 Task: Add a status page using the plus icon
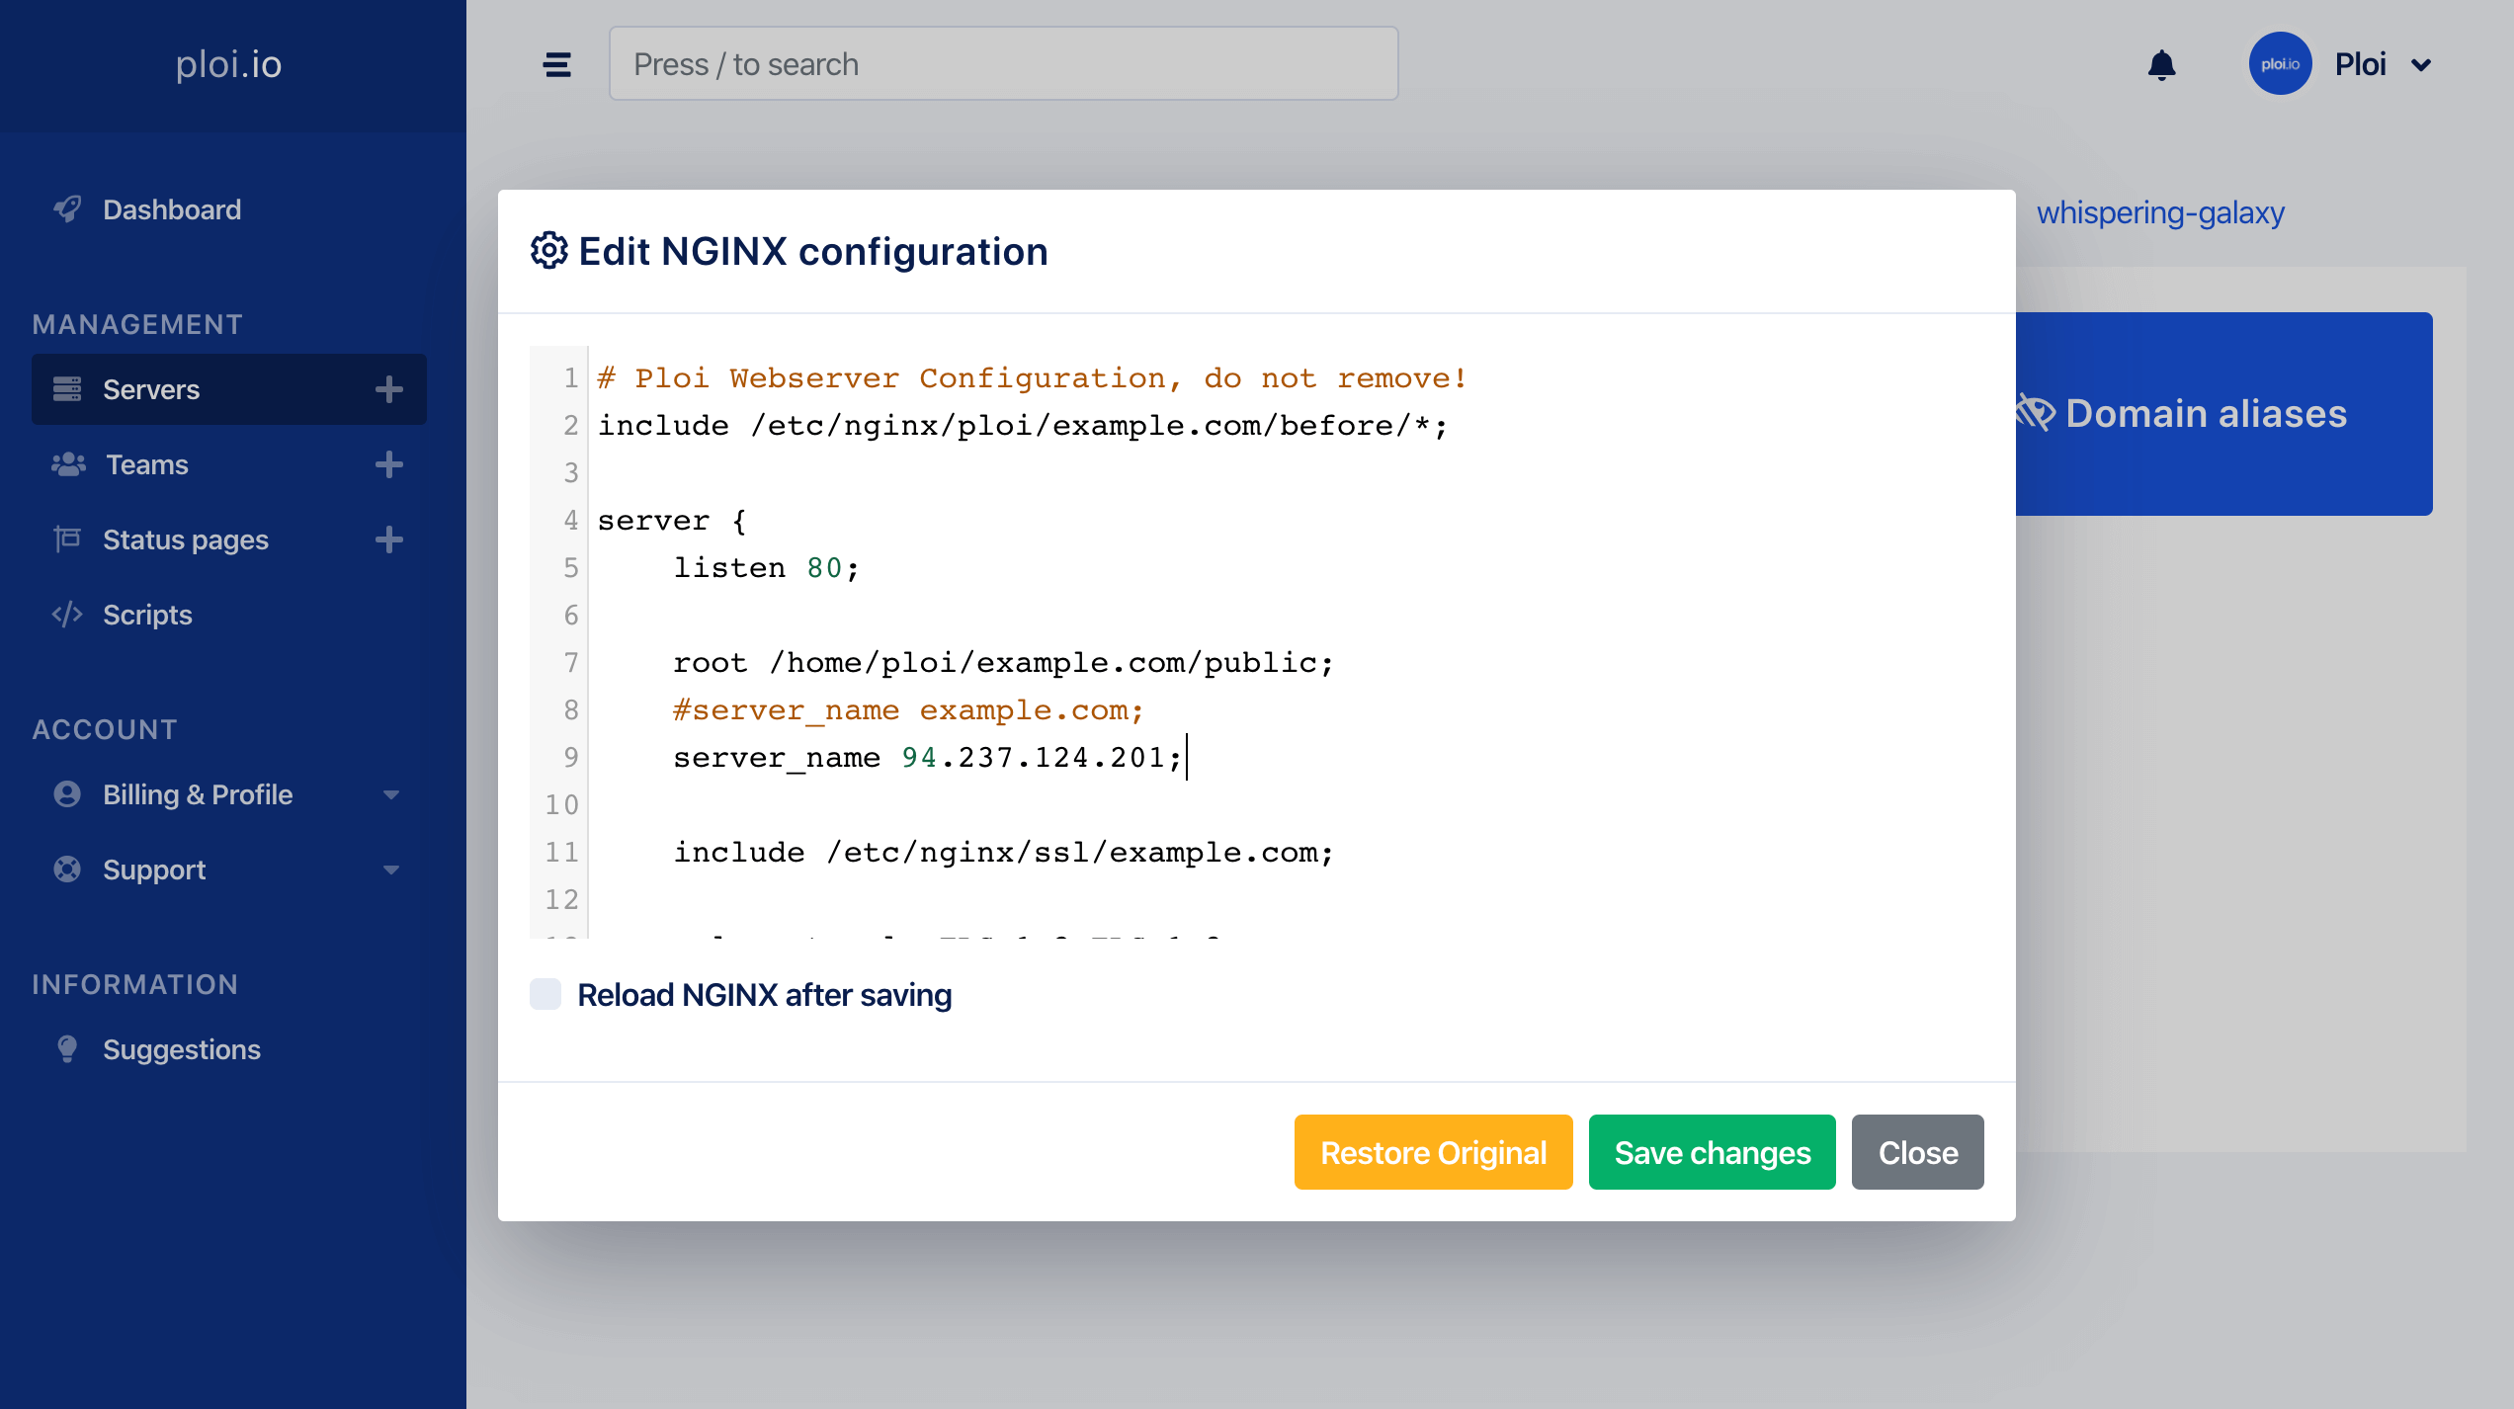[389, 539]
